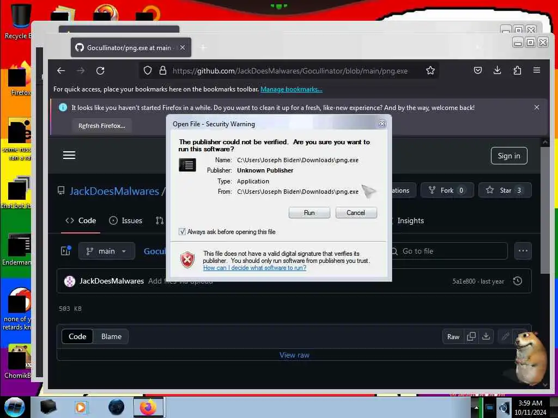
Task: View file commit history clock icon
Action: click(518, 281)
